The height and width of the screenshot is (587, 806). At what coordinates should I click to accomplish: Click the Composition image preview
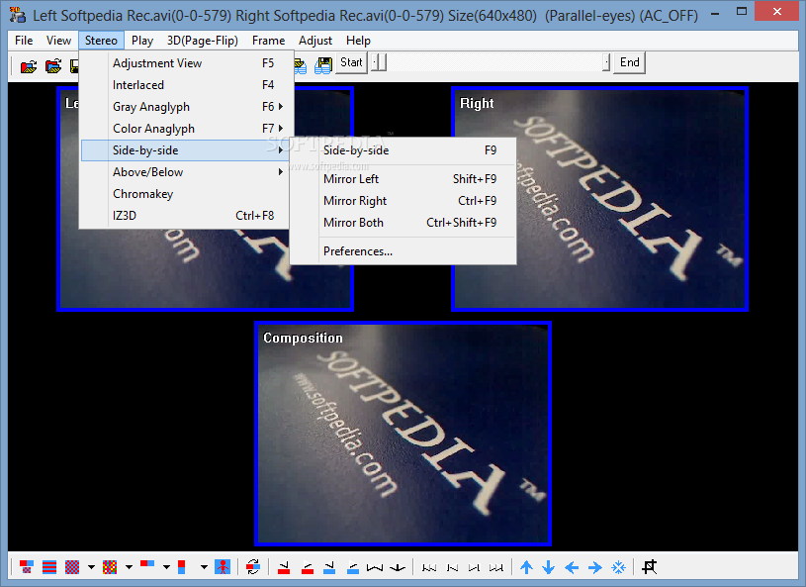click(x=403, y=434)
